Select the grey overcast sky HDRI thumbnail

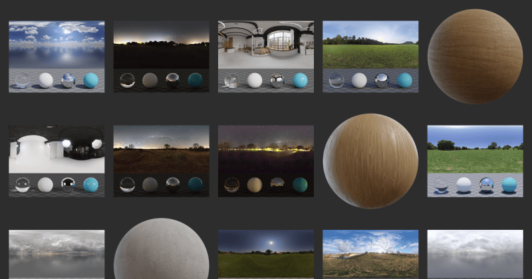pos(57,254)
